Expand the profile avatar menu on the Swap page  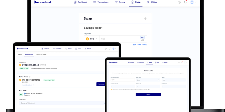tap(193, 2)
